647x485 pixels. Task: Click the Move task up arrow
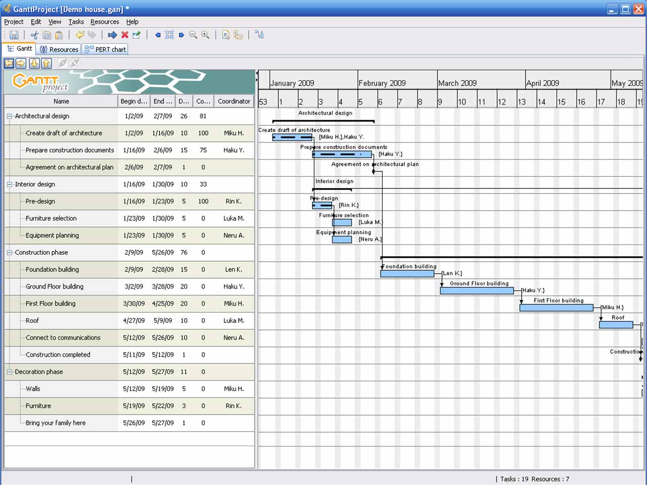click(x=46, y=63)
